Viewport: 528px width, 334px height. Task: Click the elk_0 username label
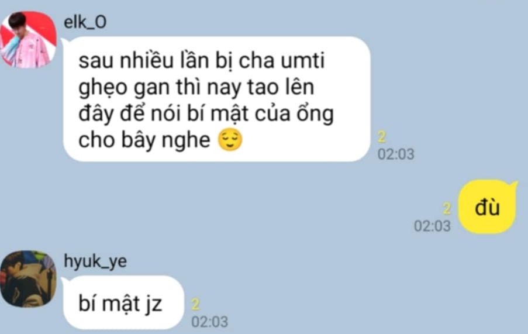(85, 22)
